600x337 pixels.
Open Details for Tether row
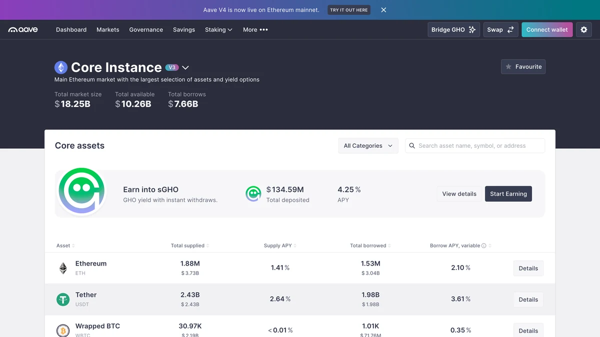[528, 300]
